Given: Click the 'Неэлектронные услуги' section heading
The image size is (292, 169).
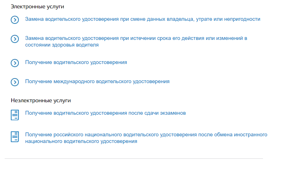Looking at the screenshot, I should (x=41, y=101).
